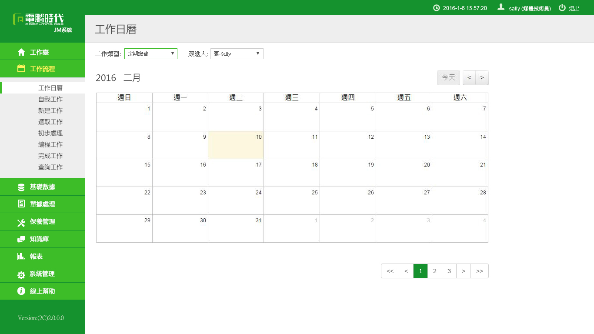Click the info icon for 線上幫助

21,291
